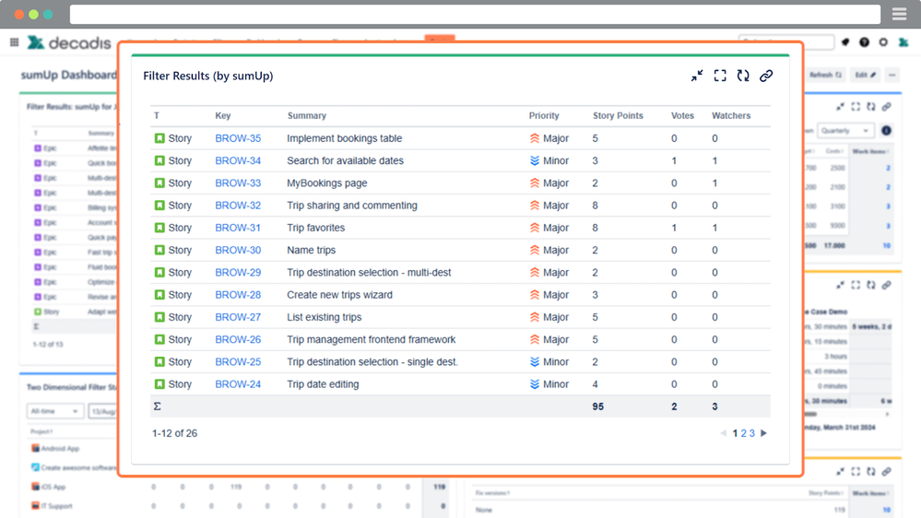
Task: Open the notifications icon in header
Action: [845, 42]
